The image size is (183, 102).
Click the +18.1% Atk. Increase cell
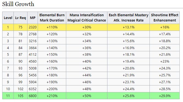[129, 55]
